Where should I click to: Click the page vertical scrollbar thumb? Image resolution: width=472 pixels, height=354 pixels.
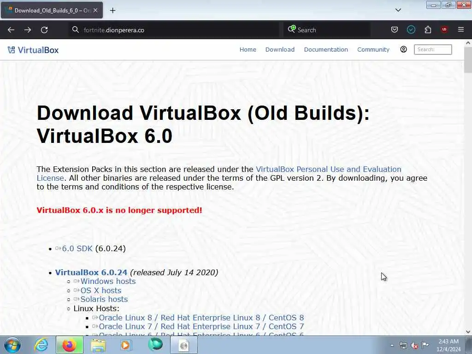(468, 59)
